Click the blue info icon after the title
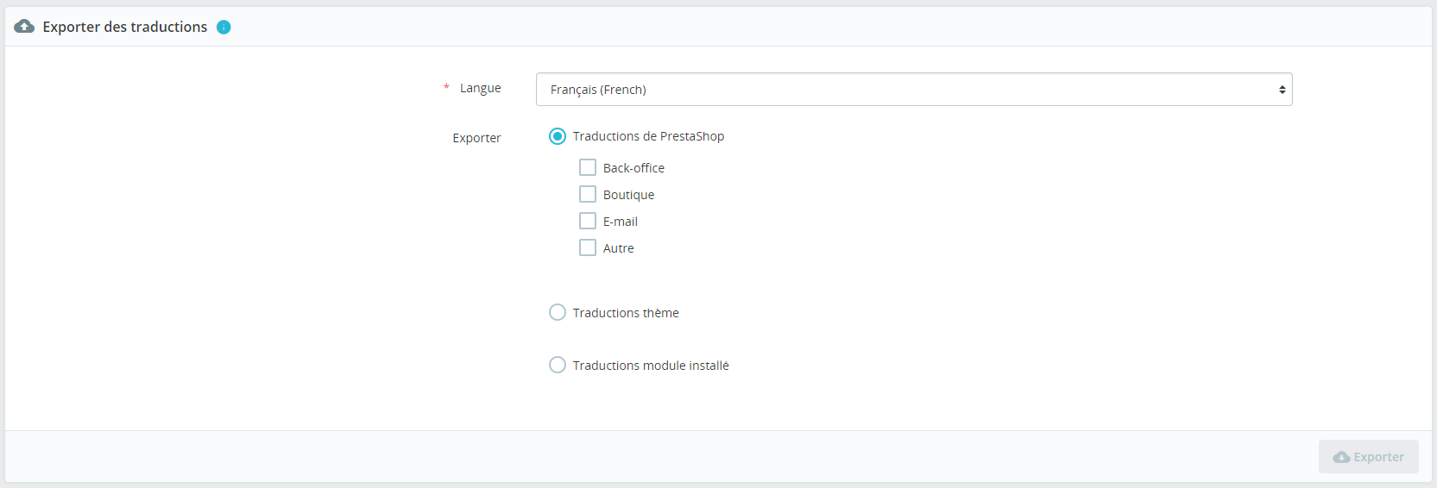The height and width of the screenshot is (488, 1437). 224,28
